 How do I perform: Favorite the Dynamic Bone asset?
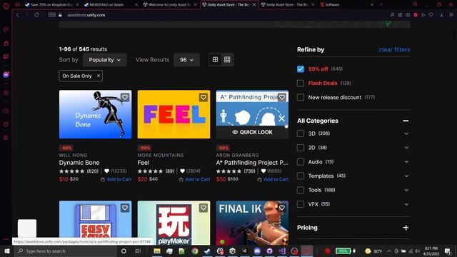pyautogui.click(x=125, y=97)
